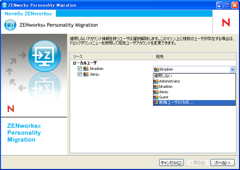Click the ZENworks header monitor icon
The width and height of the screenshot is (240, 170).
coord(10,25)
